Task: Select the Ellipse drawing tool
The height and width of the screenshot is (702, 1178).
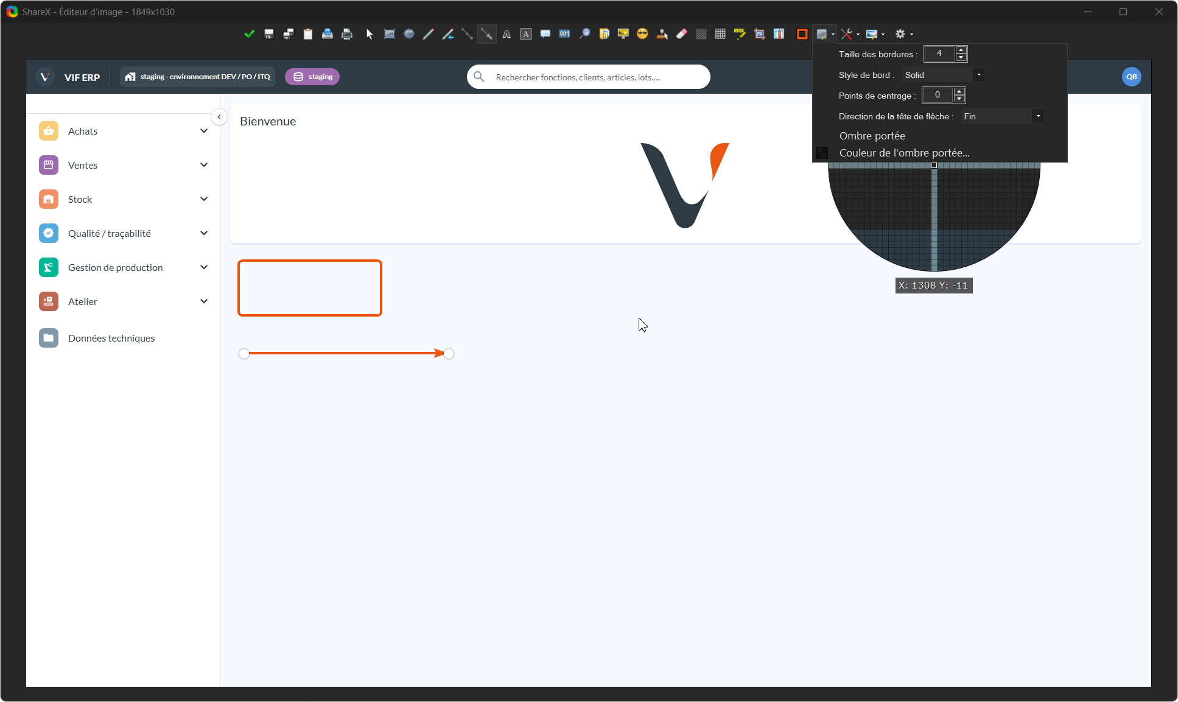Action: (x=409, y=34)
